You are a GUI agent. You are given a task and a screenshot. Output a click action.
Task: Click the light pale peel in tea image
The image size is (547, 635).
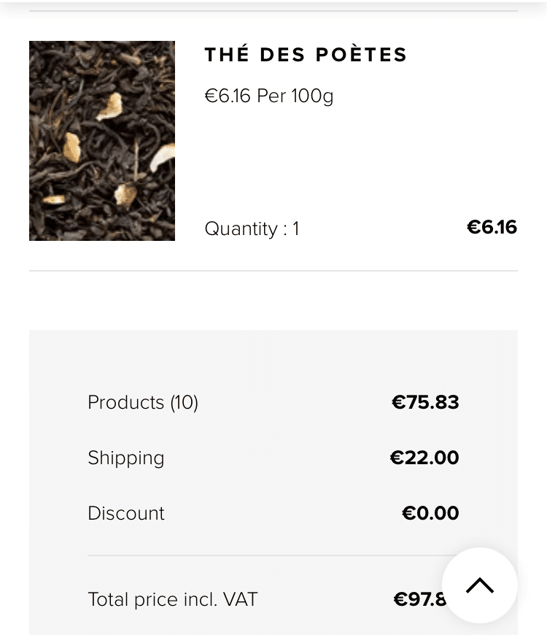162,157
